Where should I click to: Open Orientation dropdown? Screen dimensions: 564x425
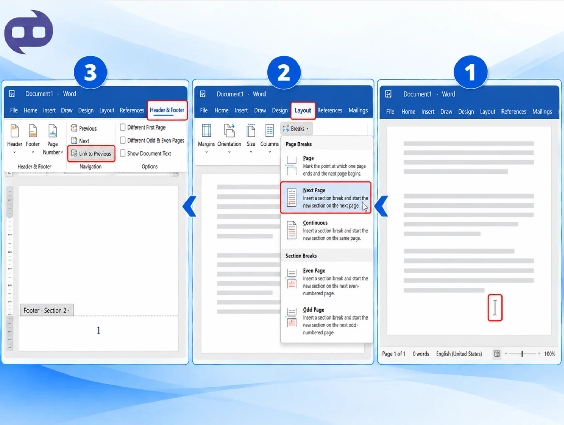(x=229, y=139)
